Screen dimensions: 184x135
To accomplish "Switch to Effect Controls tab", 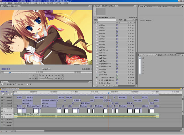I will click(162, 6).
